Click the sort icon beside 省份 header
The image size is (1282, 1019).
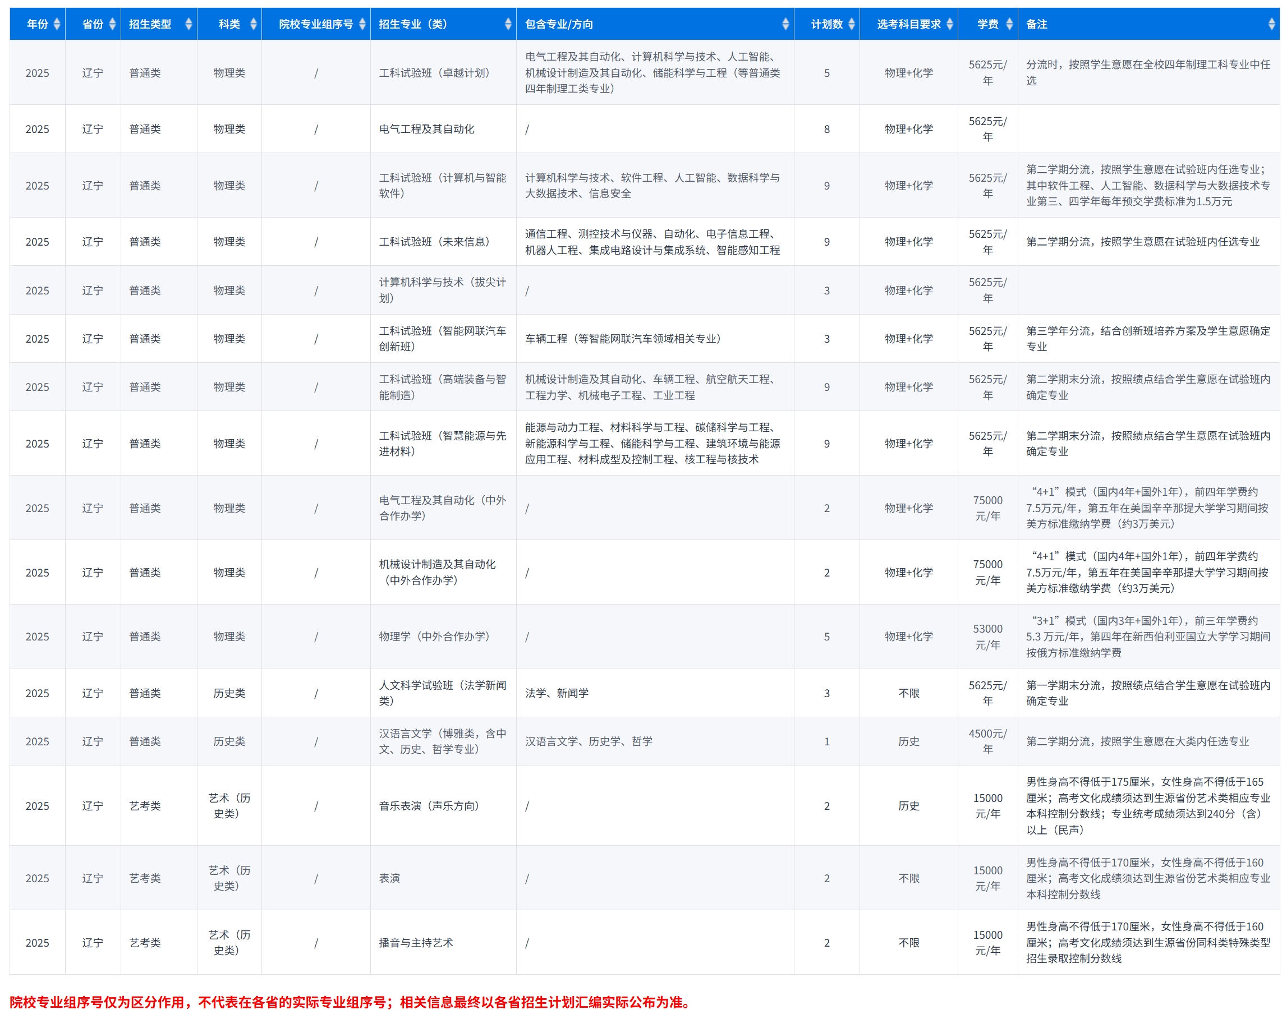click(112, 24)
